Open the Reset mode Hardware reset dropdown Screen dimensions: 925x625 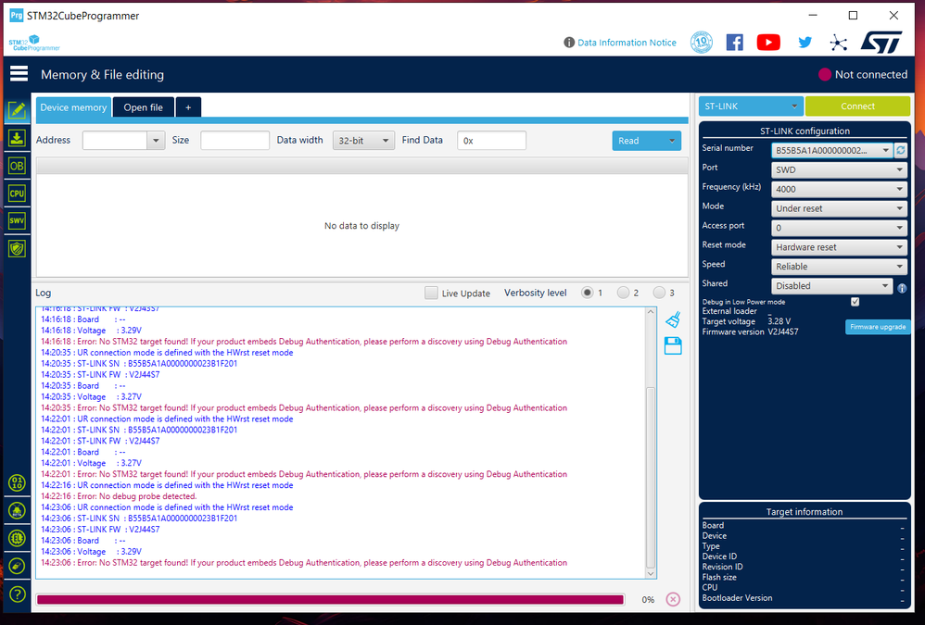(839, 247)
